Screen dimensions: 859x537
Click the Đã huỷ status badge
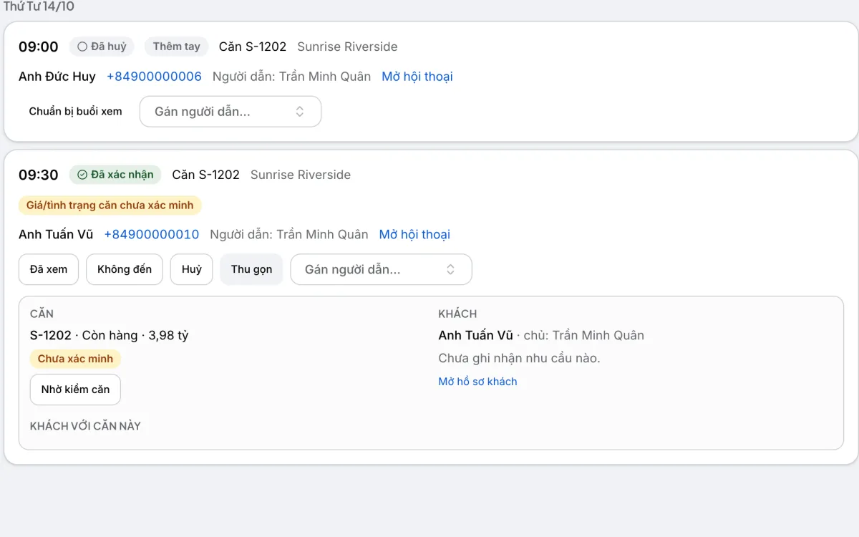pyautogui.click(x=102, y=47)
